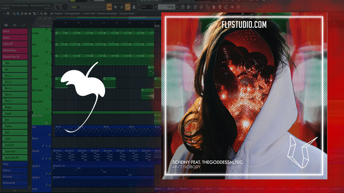
Task: Select the Paint brush tool in playlist toolbar
Action: click(18, 13)
